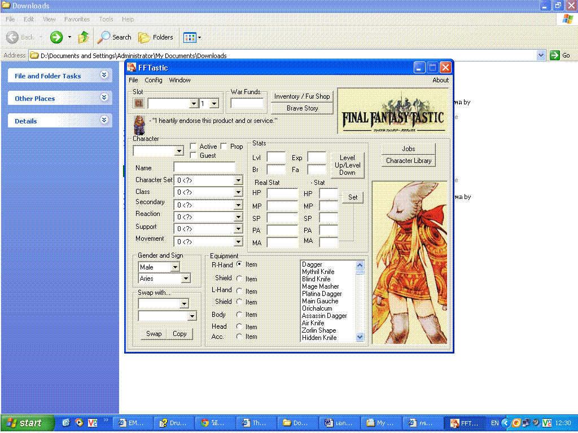Screen dimensions: 578x433
Task: Select Acc. Item radio button
Action: [239, 336]
